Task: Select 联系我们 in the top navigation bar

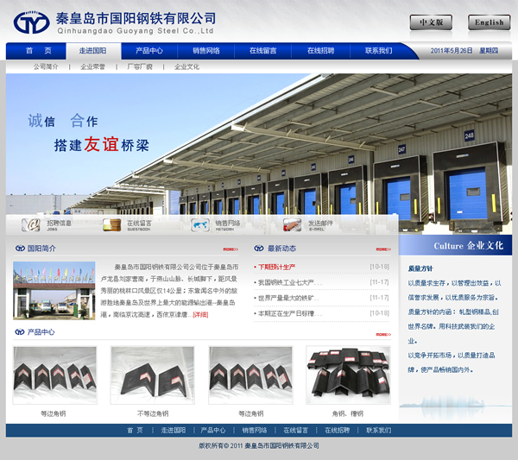Action: pos(378,51)
